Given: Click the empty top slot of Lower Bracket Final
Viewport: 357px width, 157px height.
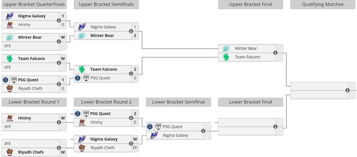Looking at the screenshot, I should point(247,122).
